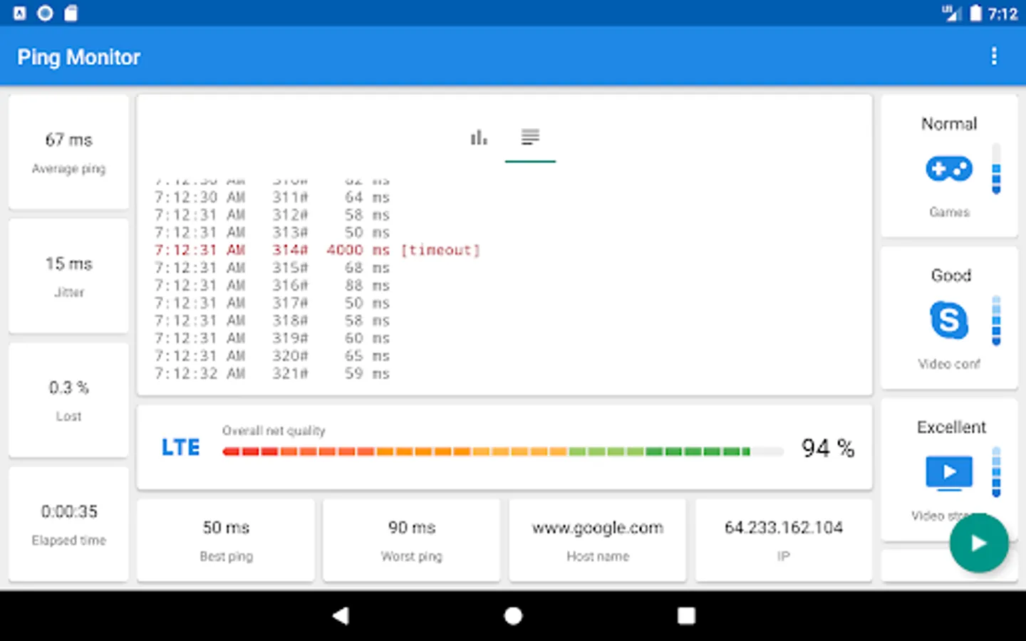Click the LTE signal strength status icon
The height and width of the screenshot is (641, 1026).
(951, 14)
